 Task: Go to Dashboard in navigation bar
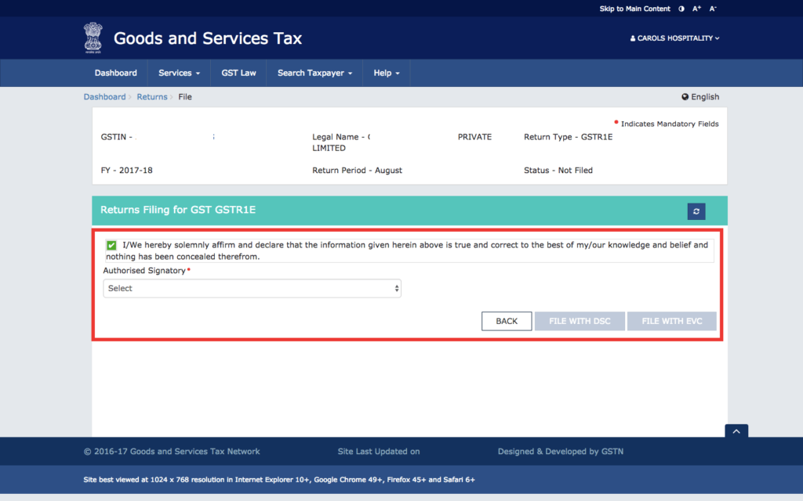(115, 73)
